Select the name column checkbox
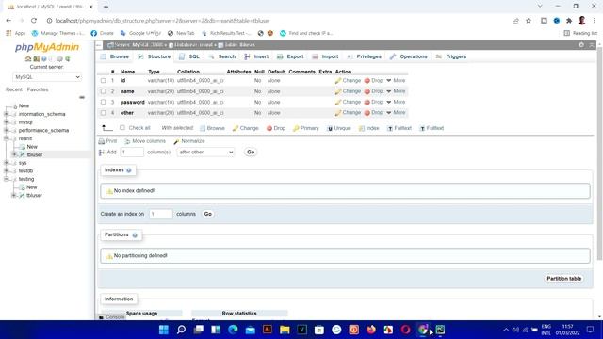 (x=103, y=91)
